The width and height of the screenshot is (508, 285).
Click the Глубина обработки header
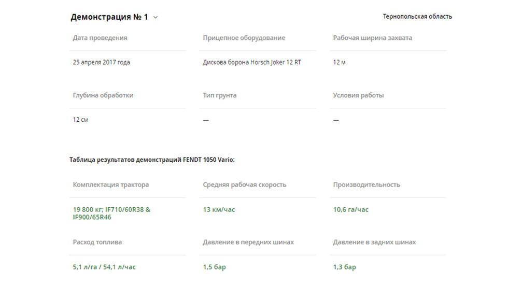coord(103,95)
